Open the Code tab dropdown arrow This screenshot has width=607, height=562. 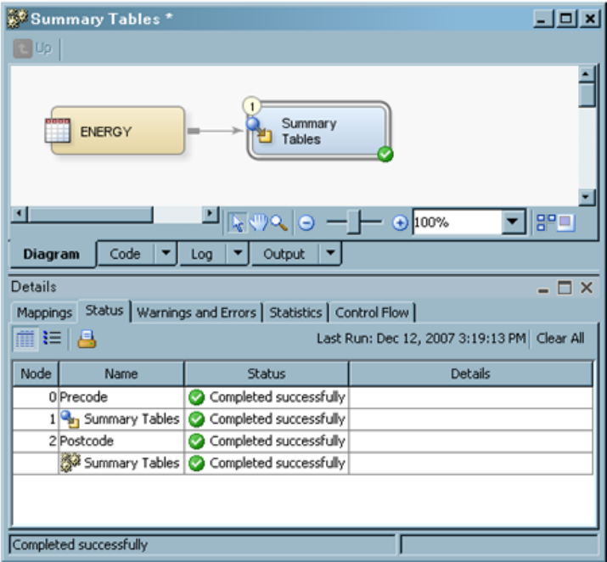pyautogui.click(x=166, y=254)
